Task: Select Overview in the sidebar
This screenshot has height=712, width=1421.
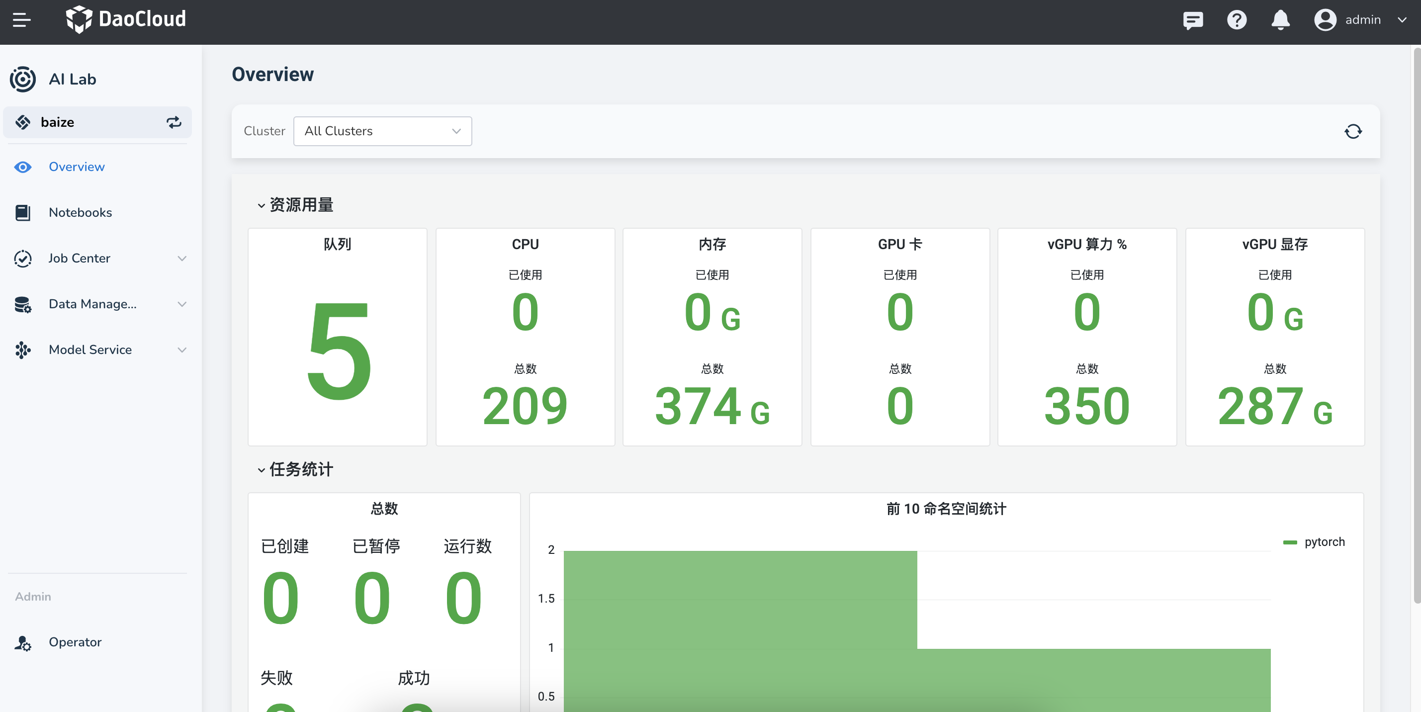Action: click(x=76, y=167)
